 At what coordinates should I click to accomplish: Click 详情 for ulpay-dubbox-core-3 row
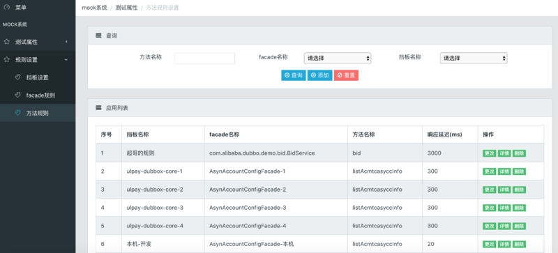[x=504, y=208]
